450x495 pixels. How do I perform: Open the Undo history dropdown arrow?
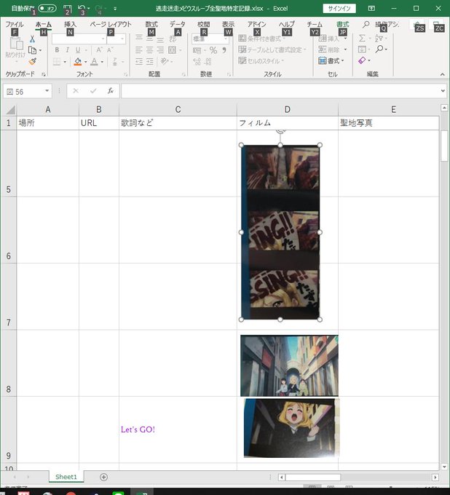click(88, 9)
